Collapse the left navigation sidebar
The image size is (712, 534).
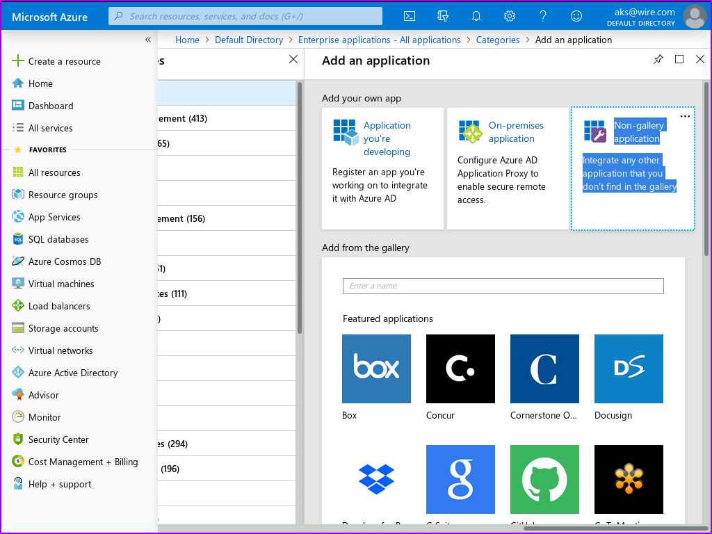147,40
